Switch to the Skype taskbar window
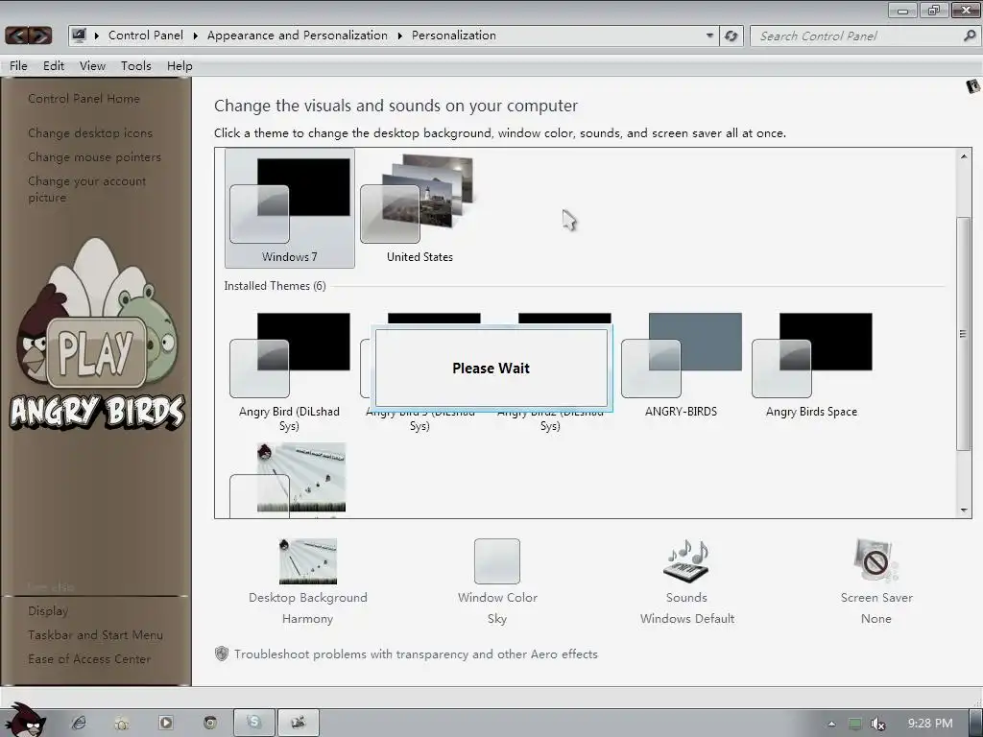This screenshot has width=983, height=737. coord(253,723)
